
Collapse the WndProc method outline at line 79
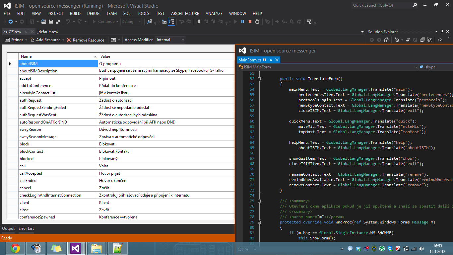[x=259, y=222]
